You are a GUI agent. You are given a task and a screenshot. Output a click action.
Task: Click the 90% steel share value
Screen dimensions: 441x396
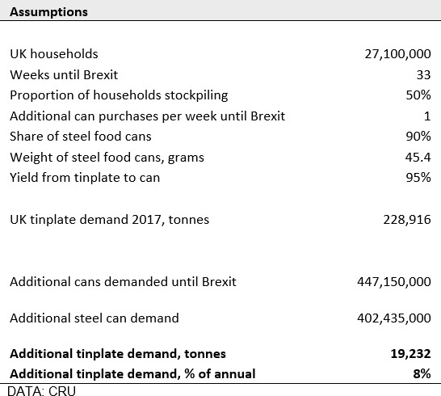pyautogui.click(x=418, y=137)
